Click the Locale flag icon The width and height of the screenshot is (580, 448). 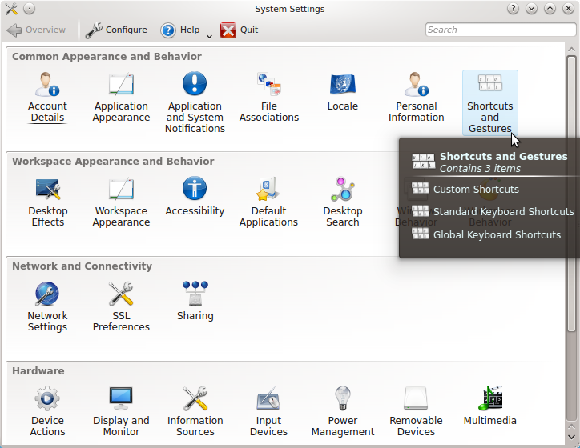tap(342, 84)
